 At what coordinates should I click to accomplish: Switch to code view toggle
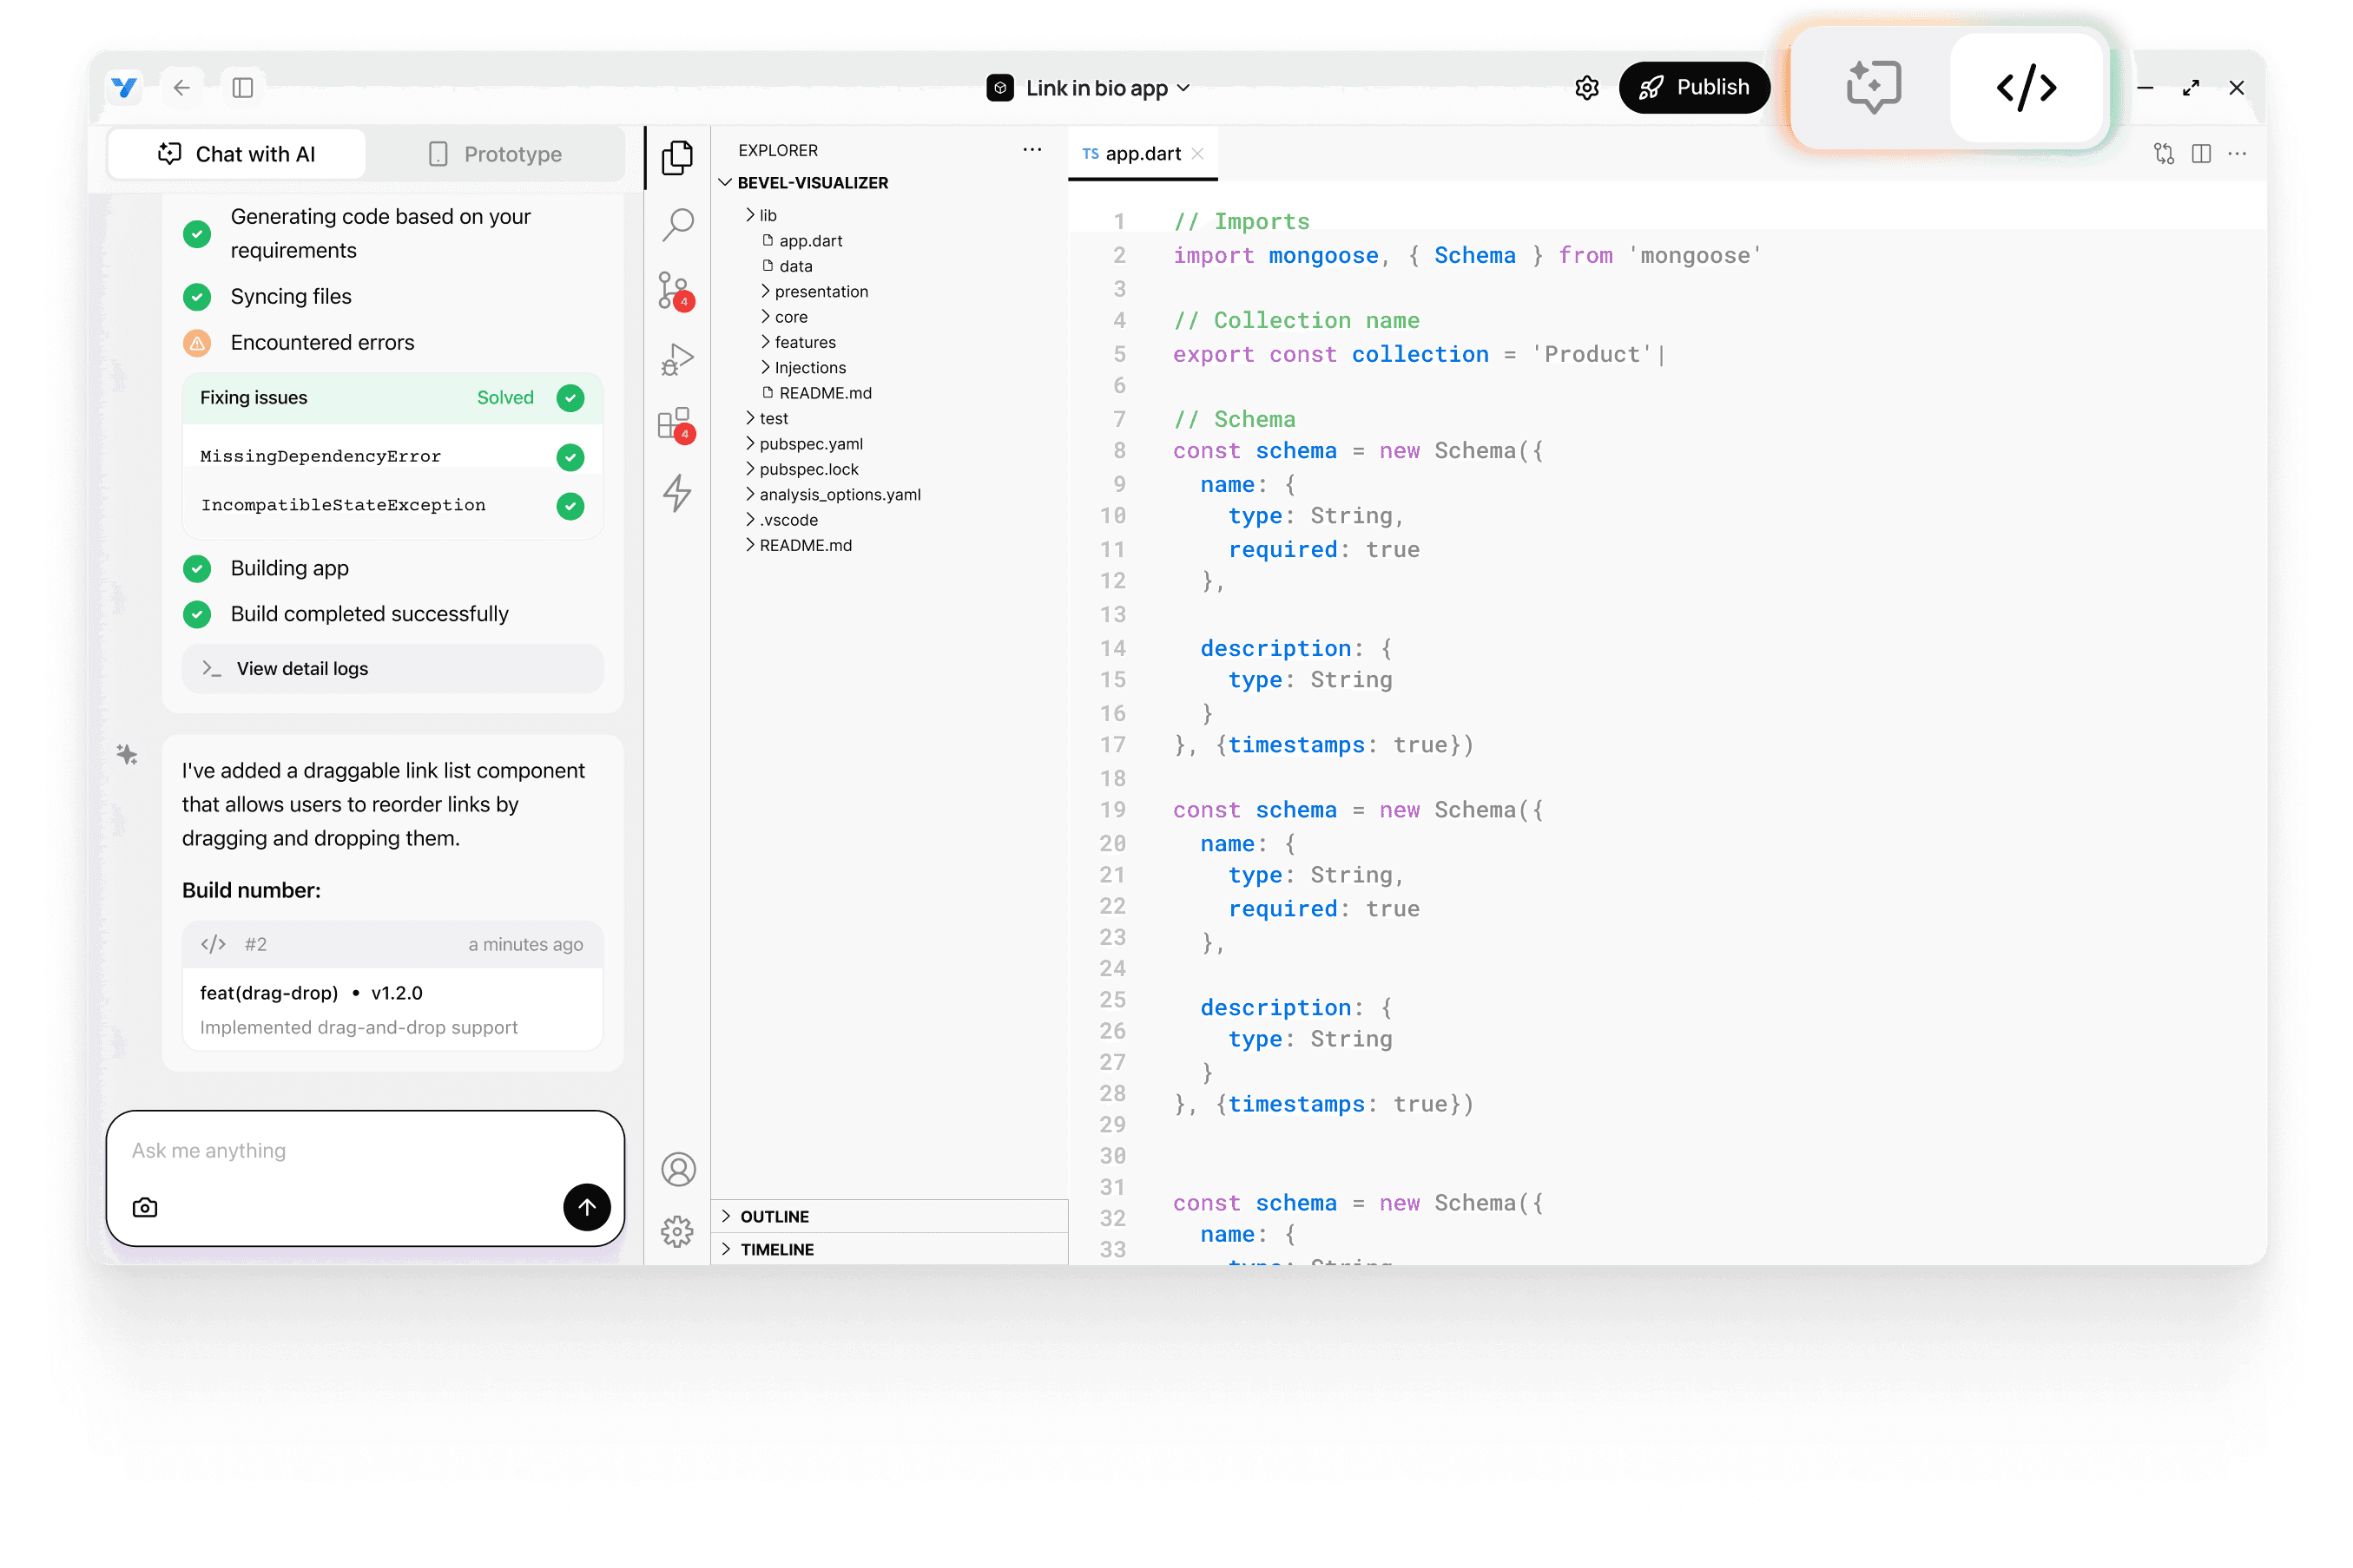[x=2026, y=88]
